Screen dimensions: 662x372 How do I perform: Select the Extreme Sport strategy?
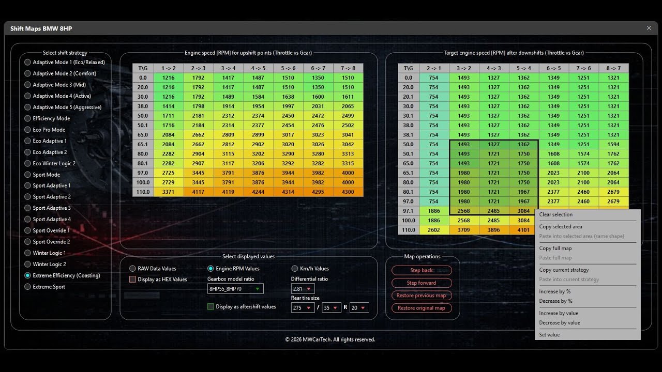[44, 287]
